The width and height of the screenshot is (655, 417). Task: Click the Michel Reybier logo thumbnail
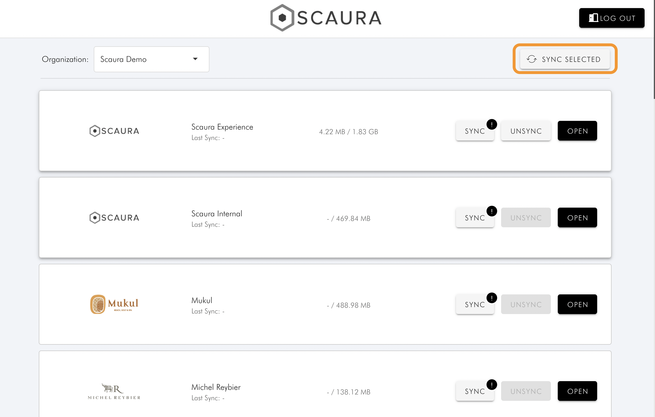click(x=114, y=392)
